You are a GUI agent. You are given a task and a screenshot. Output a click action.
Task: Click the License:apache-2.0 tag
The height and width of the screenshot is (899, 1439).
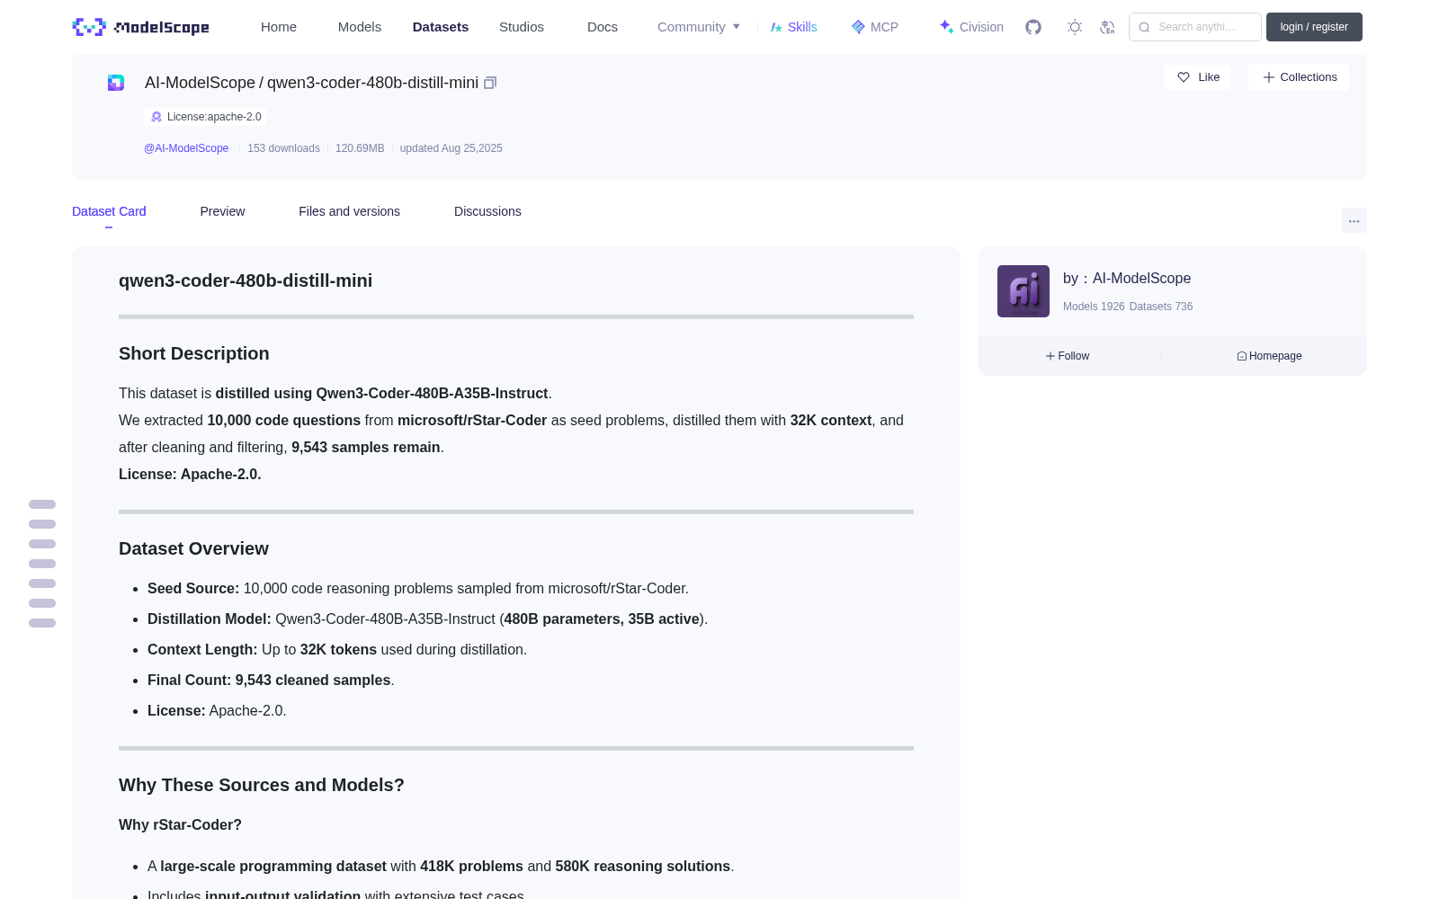[205, 117]
